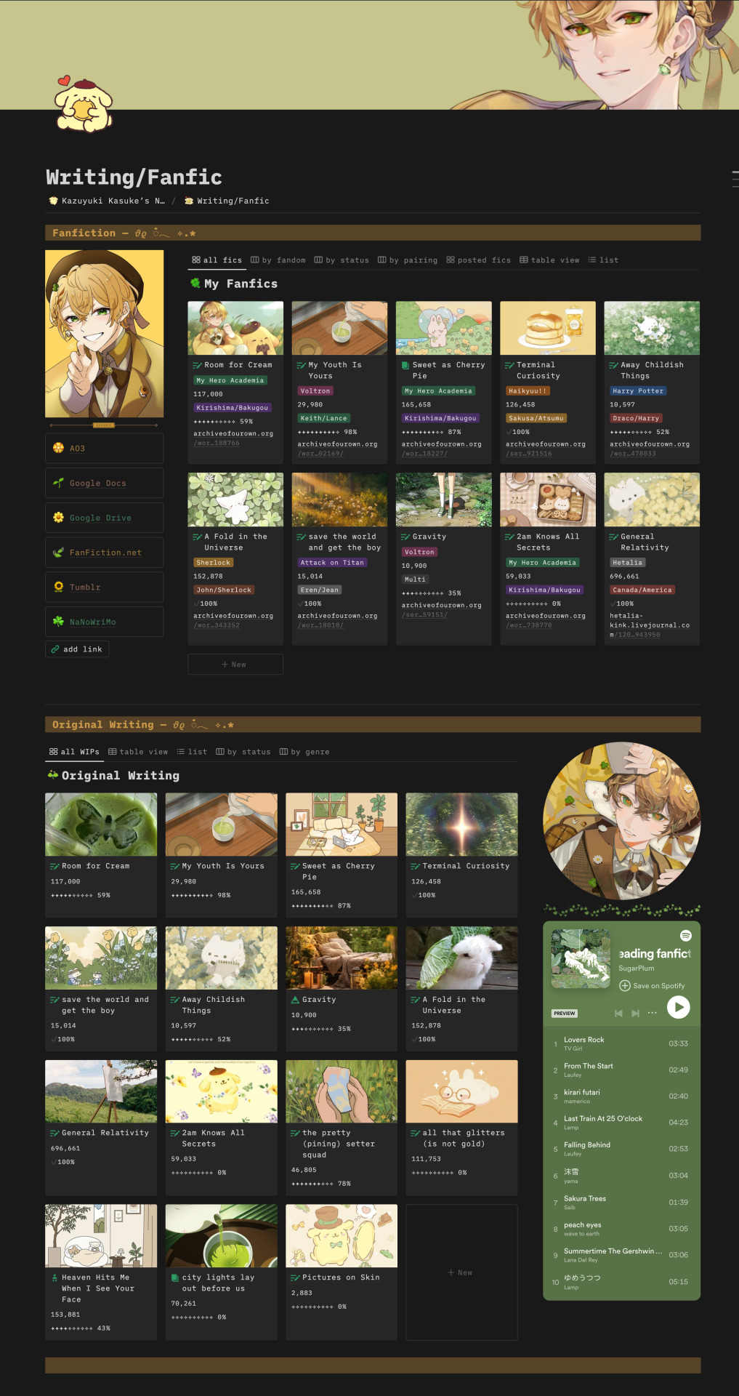Click the orange flower icon next to AO3

pos(58,448)
